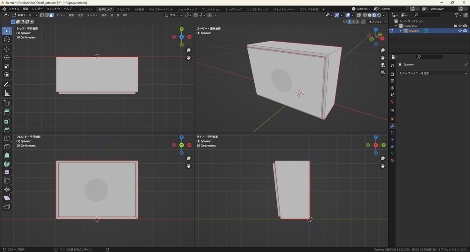Open the メッシュ menu in viewport header
The width and height of the screenshot is (470, 252).
coord(92,15)
